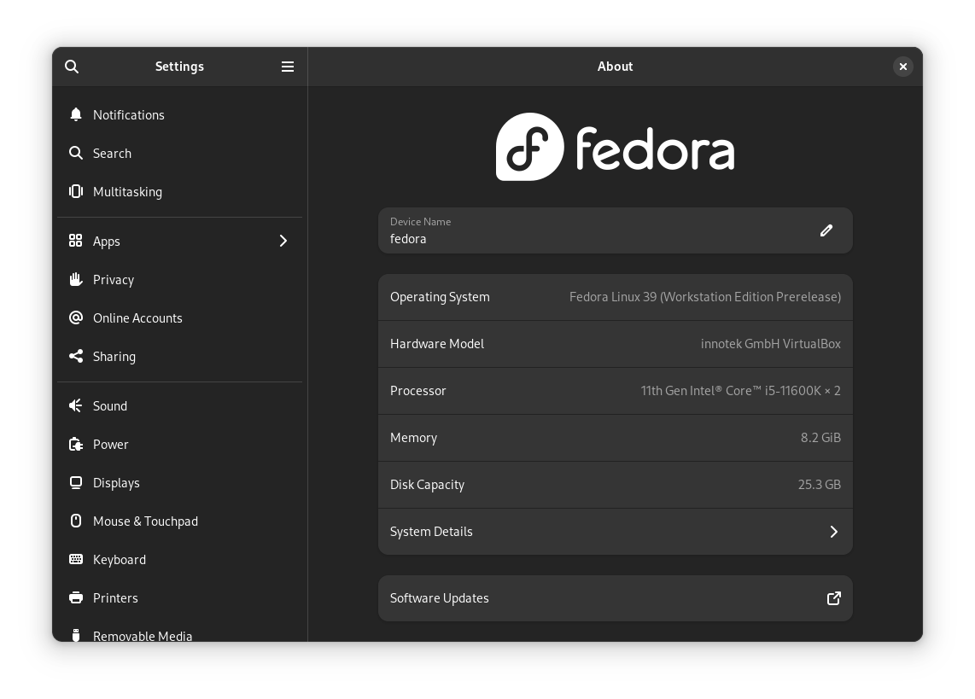The image size is (975, 699).
Task: Click the Power battery icon
Action: [75, 444]
